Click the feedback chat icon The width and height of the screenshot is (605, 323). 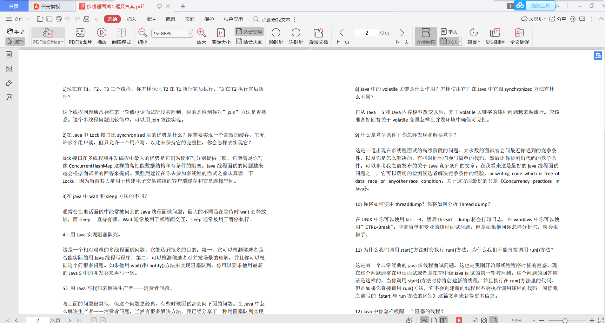pyautogui.click(x=582, y=19)
